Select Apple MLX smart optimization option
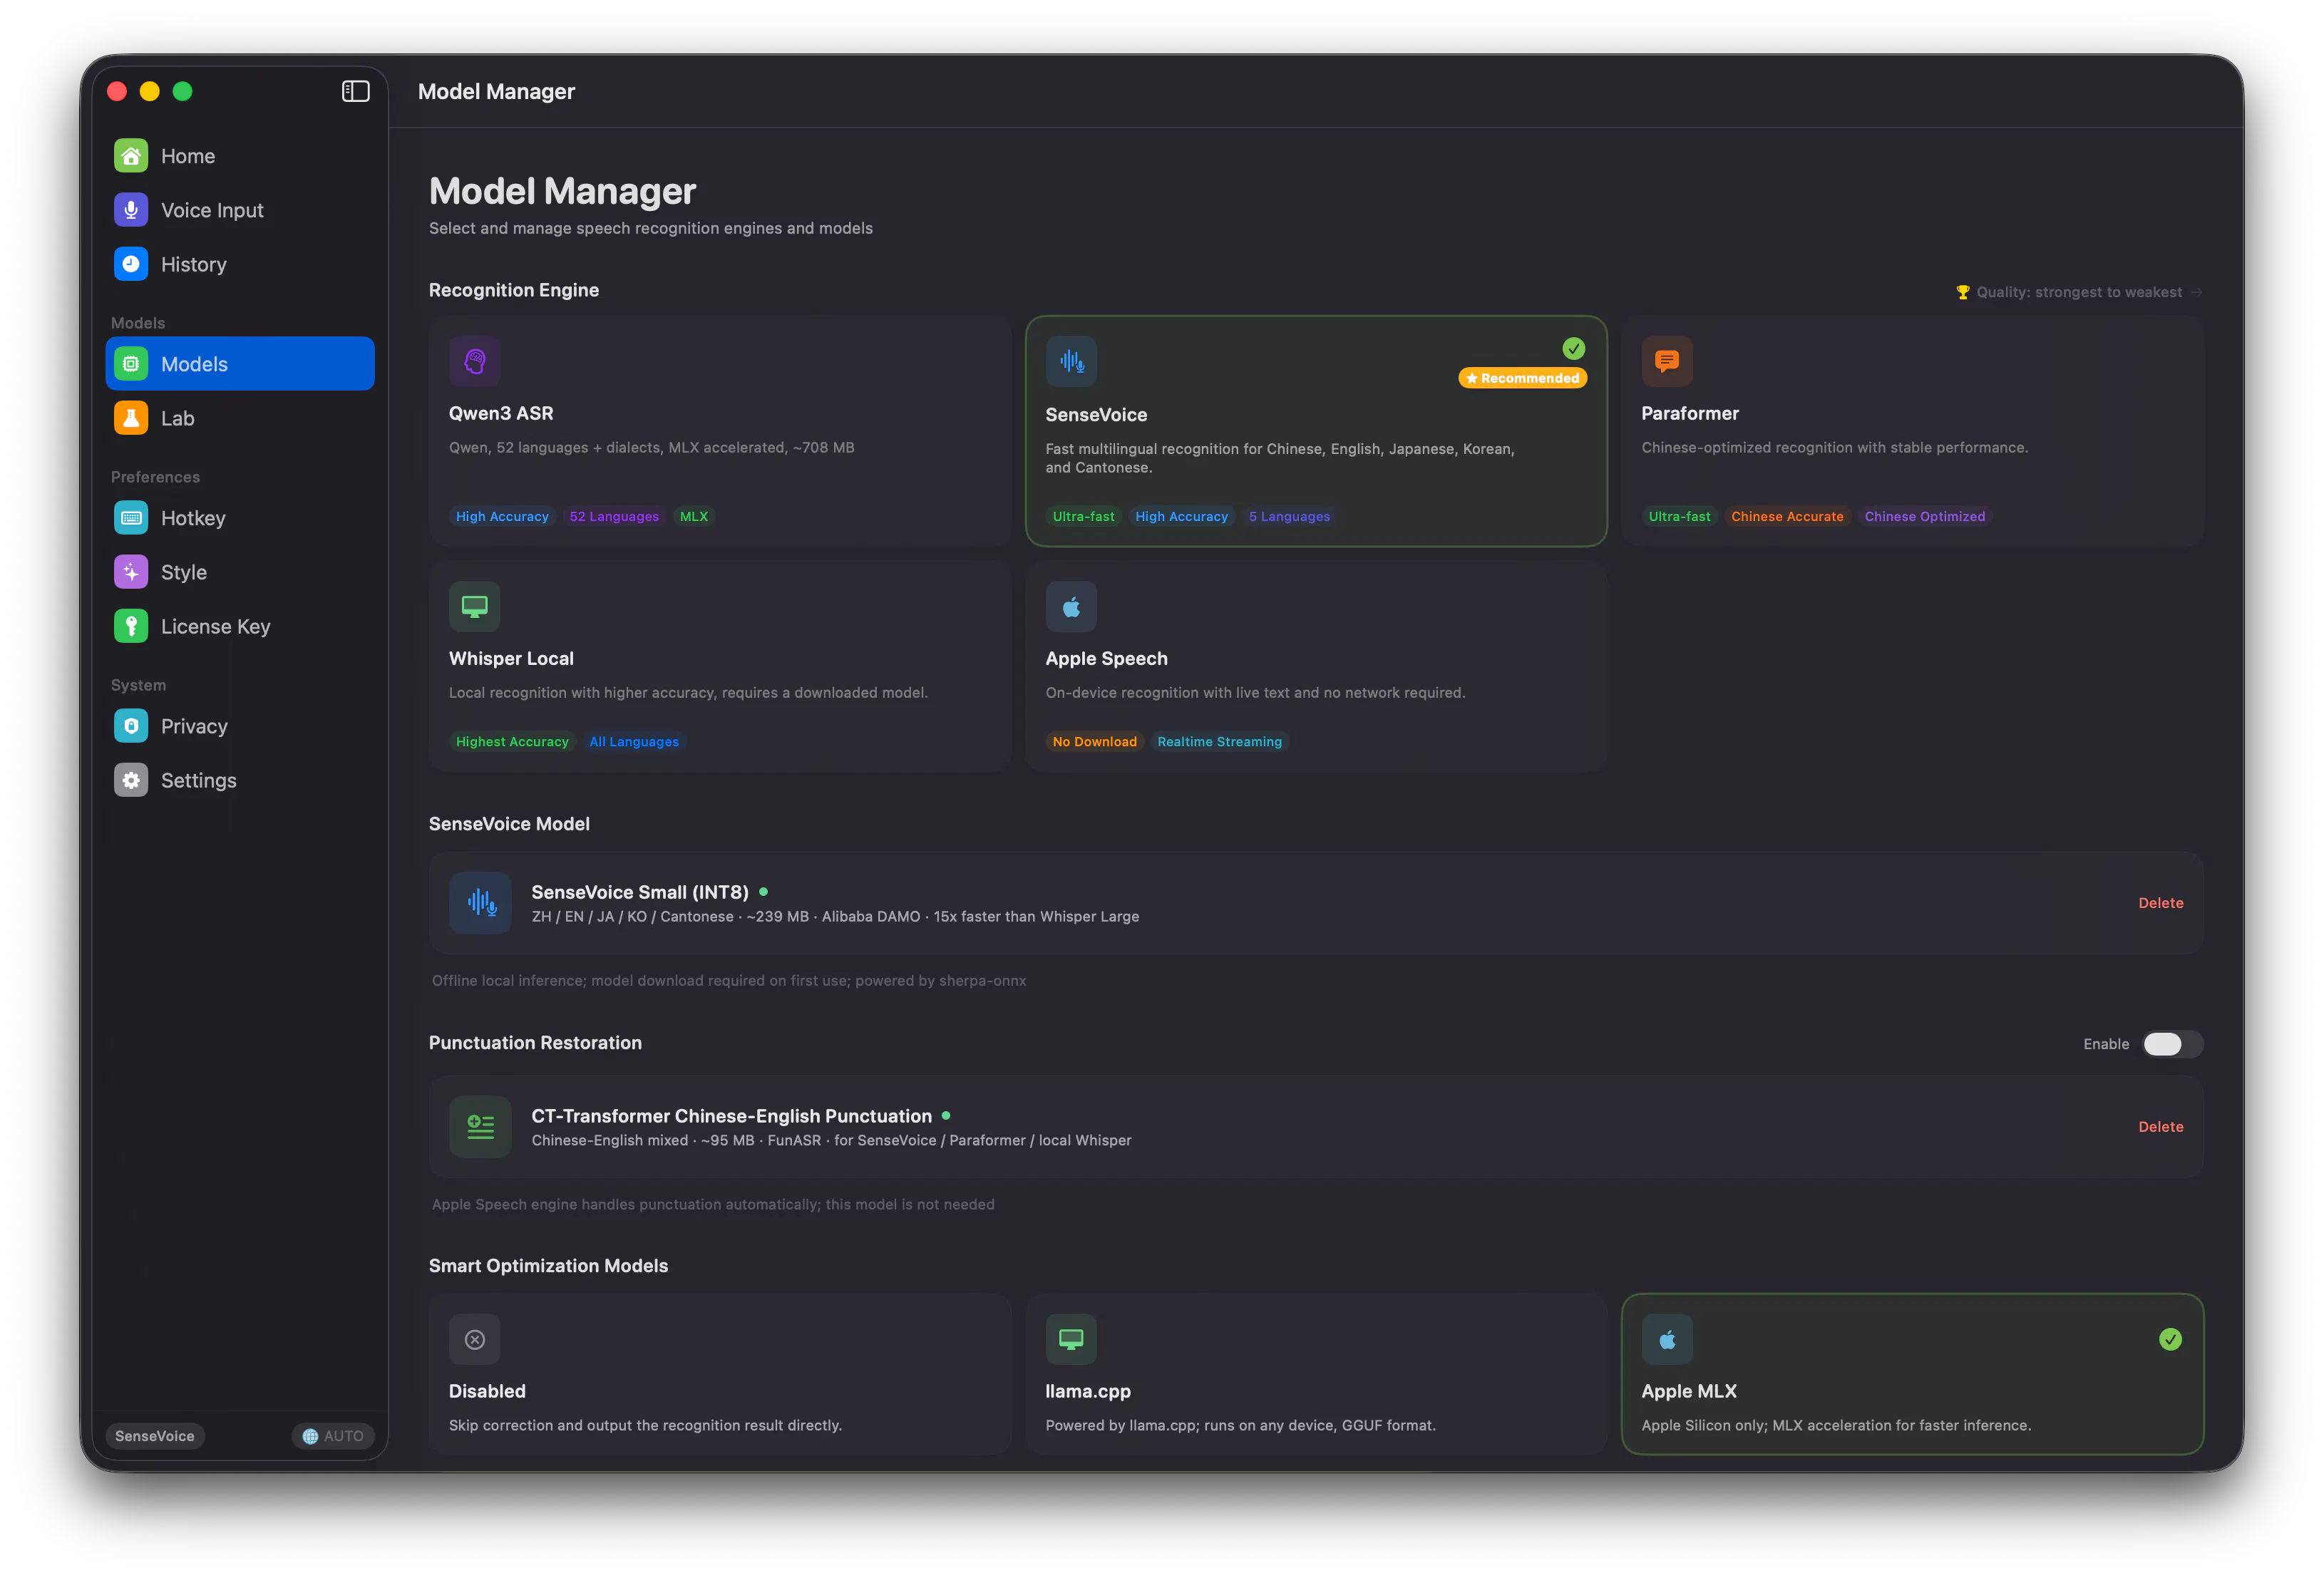 pos(1912,1374)
